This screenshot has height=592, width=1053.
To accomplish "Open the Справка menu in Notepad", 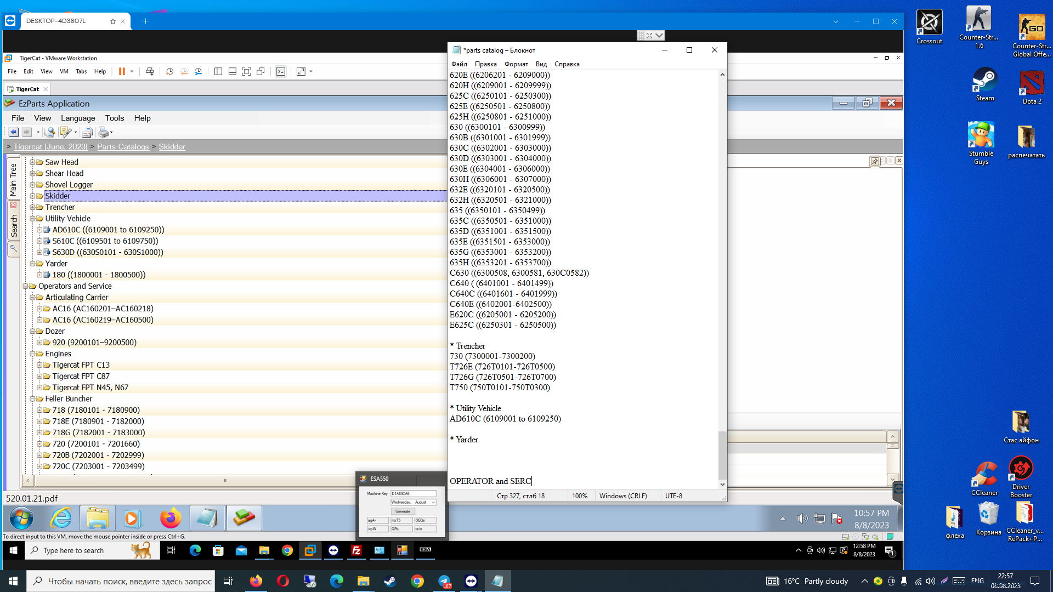I will tap(567, 64).
